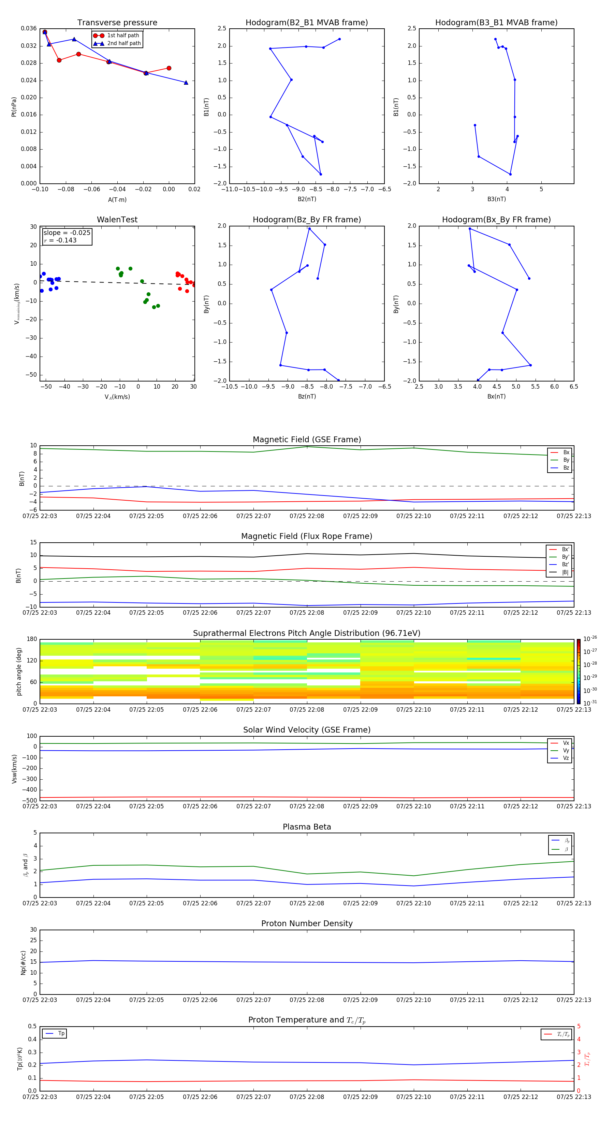Click the "Transverse pressure" plot title
The height and width of the screenshot is (1127, 614).
[117, 22]
